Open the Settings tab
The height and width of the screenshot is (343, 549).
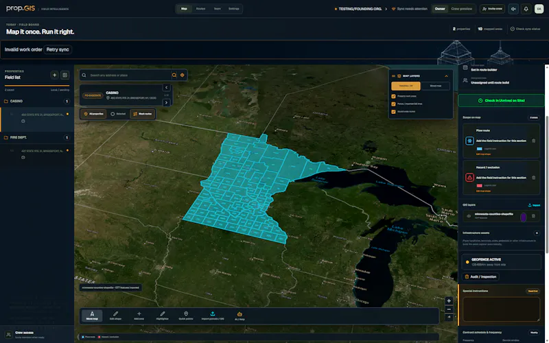pos(233,9)
